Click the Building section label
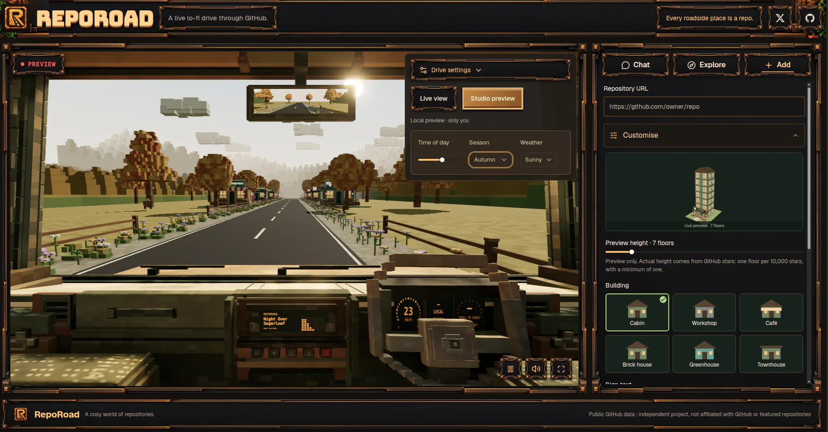This screenshot has width=828, height=432. tap(617, 285)
